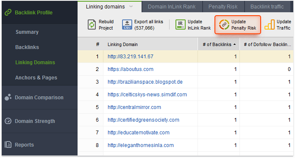Click dofollow value 0 for aboutus.com

(x=289, y=69)
